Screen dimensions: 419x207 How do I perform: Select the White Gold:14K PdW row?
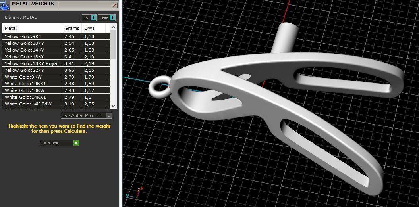[x=56, y=104]
